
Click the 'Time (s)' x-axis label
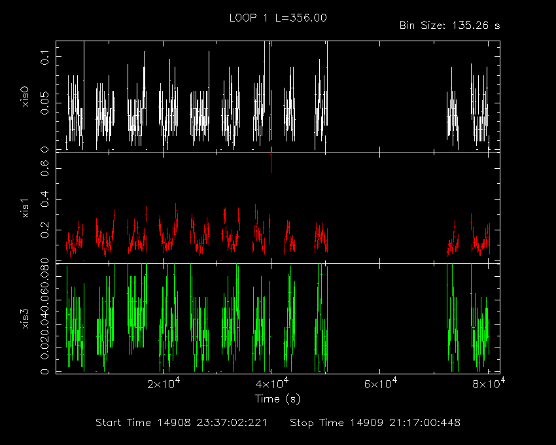[x=277, y=399]
